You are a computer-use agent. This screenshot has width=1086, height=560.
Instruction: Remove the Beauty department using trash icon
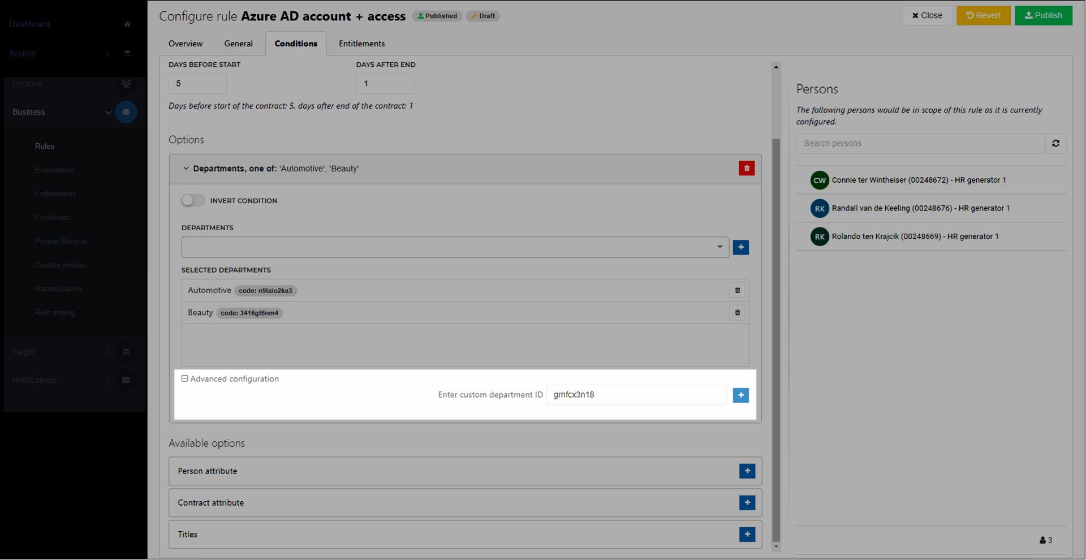[x=737, y=312]
